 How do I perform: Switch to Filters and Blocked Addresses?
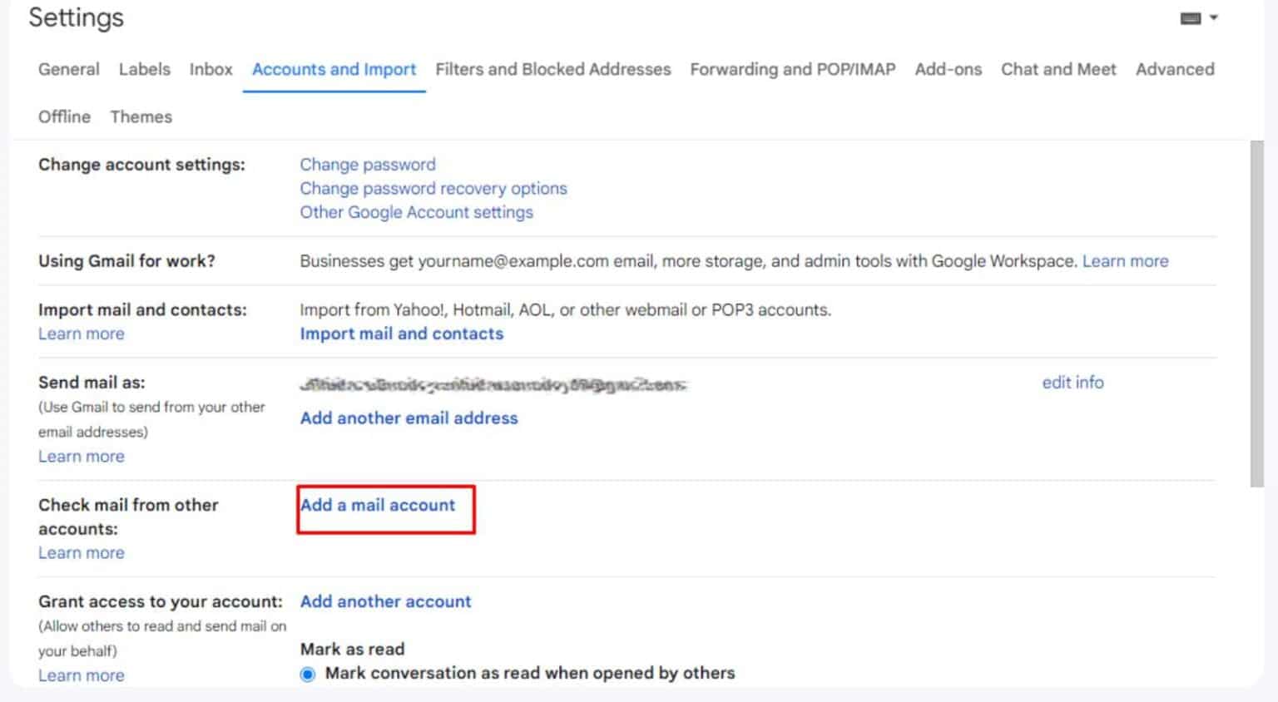point(552,70)
